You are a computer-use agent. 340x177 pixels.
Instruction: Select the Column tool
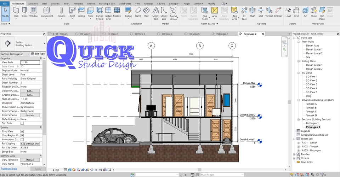tap(61, 13)
